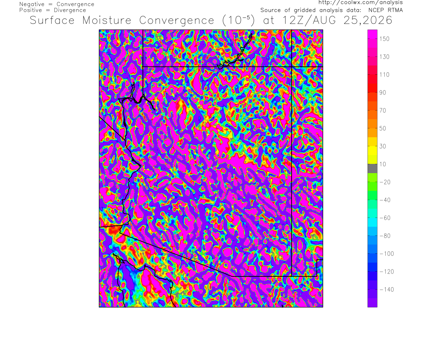The image size is (422, 337).
Task: Click the coolwx.com/analysis URL text
Action: (x=360, y=3)
